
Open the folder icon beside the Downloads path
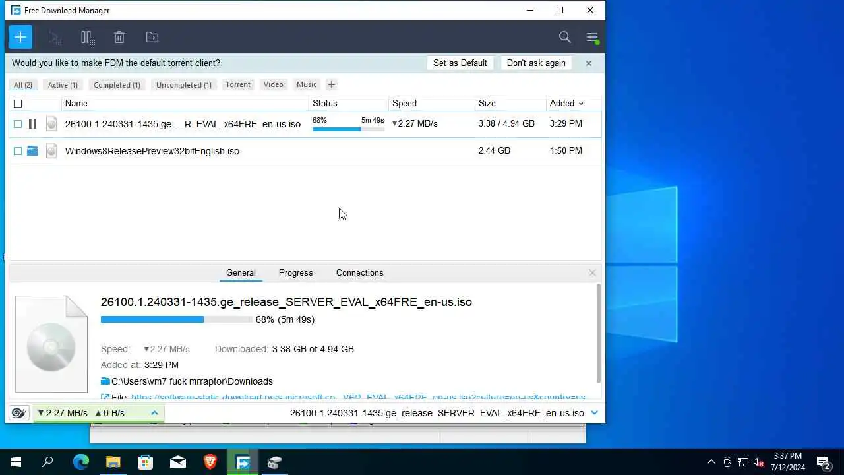click(x=105, y=381)
